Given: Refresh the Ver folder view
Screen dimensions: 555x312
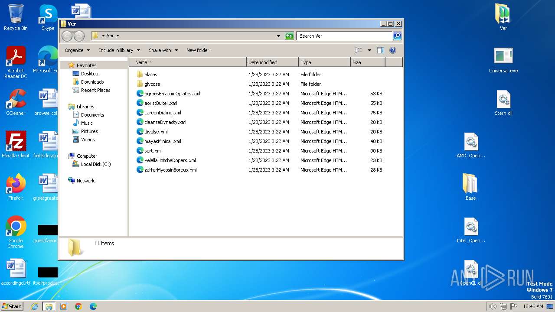Looking at the screenshot, I should coord(289,36).
